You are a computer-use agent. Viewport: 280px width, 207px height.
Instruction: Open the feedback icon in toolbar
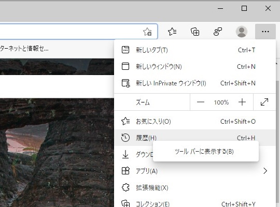[218, 32]
